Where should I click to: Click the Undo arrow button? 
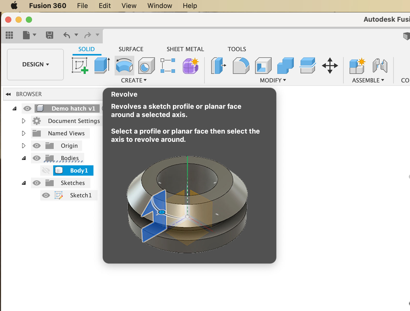coord(67,35)
